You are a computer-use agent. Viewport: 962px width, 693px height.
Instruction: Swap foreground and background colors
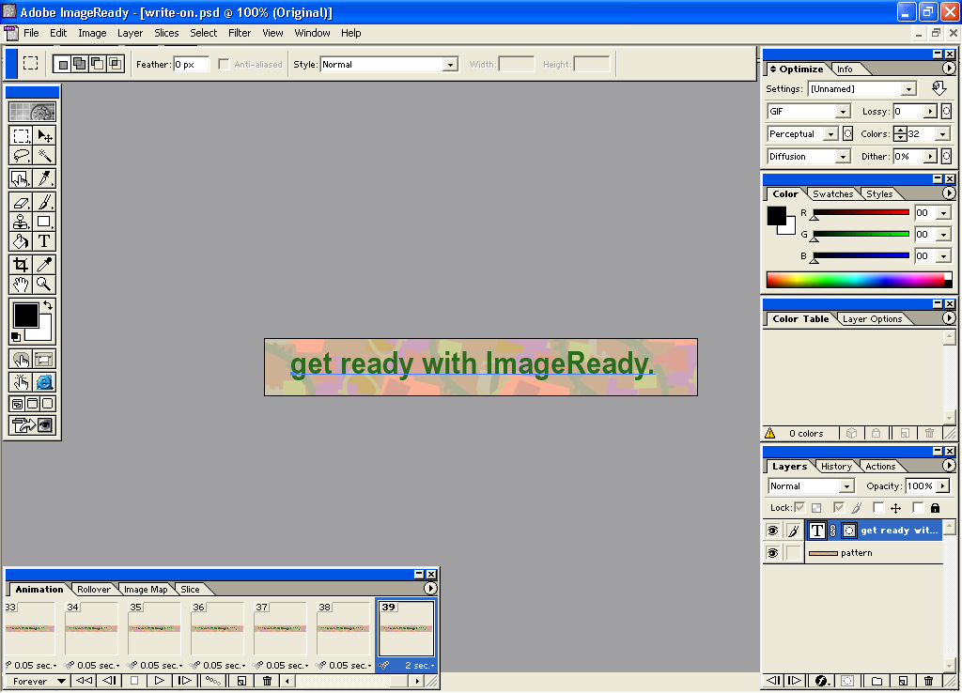coord(48,305)
